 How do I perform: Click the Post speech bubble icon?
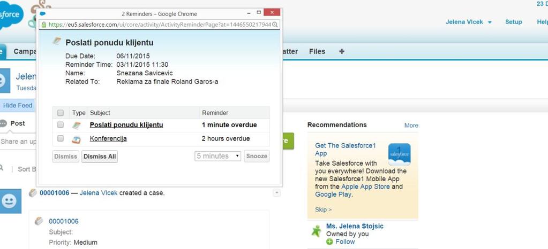click(x=3, y=123)
